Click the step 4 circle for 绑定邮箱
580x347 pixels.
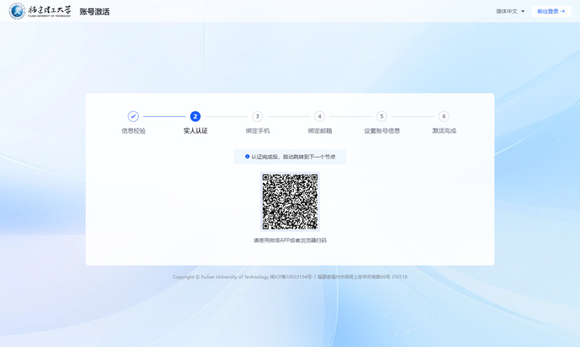319,116
